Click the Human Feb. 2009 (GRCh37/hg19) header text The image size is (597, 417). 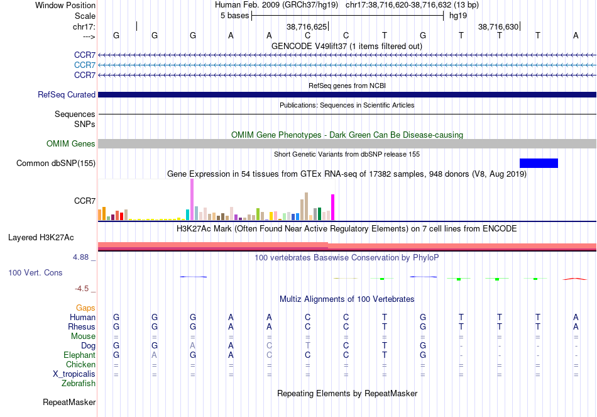(277, 5)
